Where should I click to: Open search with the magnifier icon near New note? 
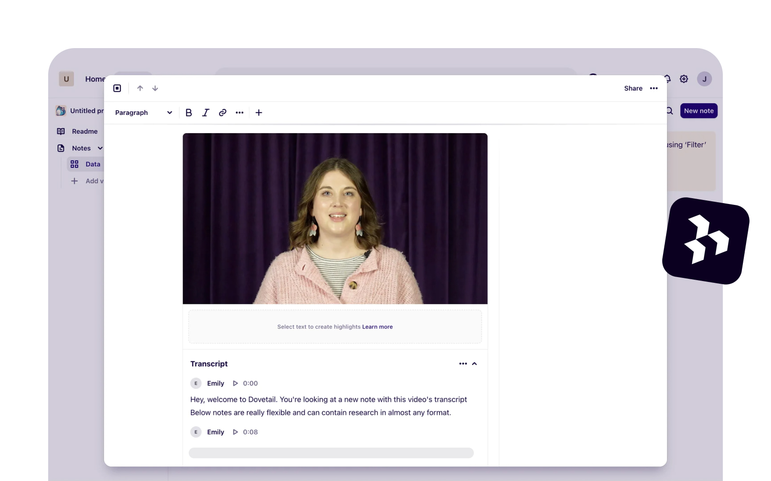(669, 110)
